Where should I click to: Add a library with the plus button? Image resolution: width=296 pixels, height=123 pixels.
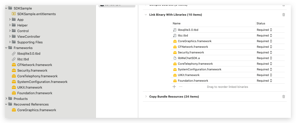pos(174,87)
